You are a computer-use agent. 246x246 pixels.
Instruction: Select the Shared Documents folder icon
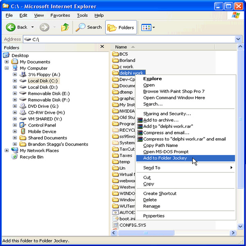[x=23, y=138]
